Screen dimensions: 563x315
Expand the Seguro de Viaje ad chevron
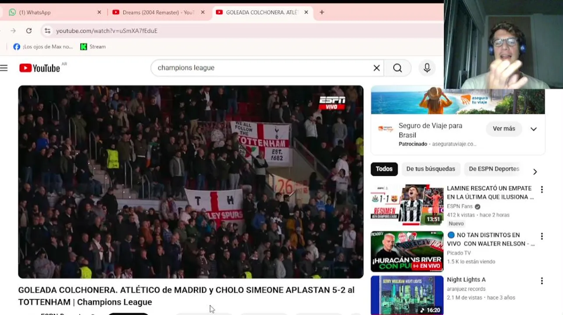534,129
